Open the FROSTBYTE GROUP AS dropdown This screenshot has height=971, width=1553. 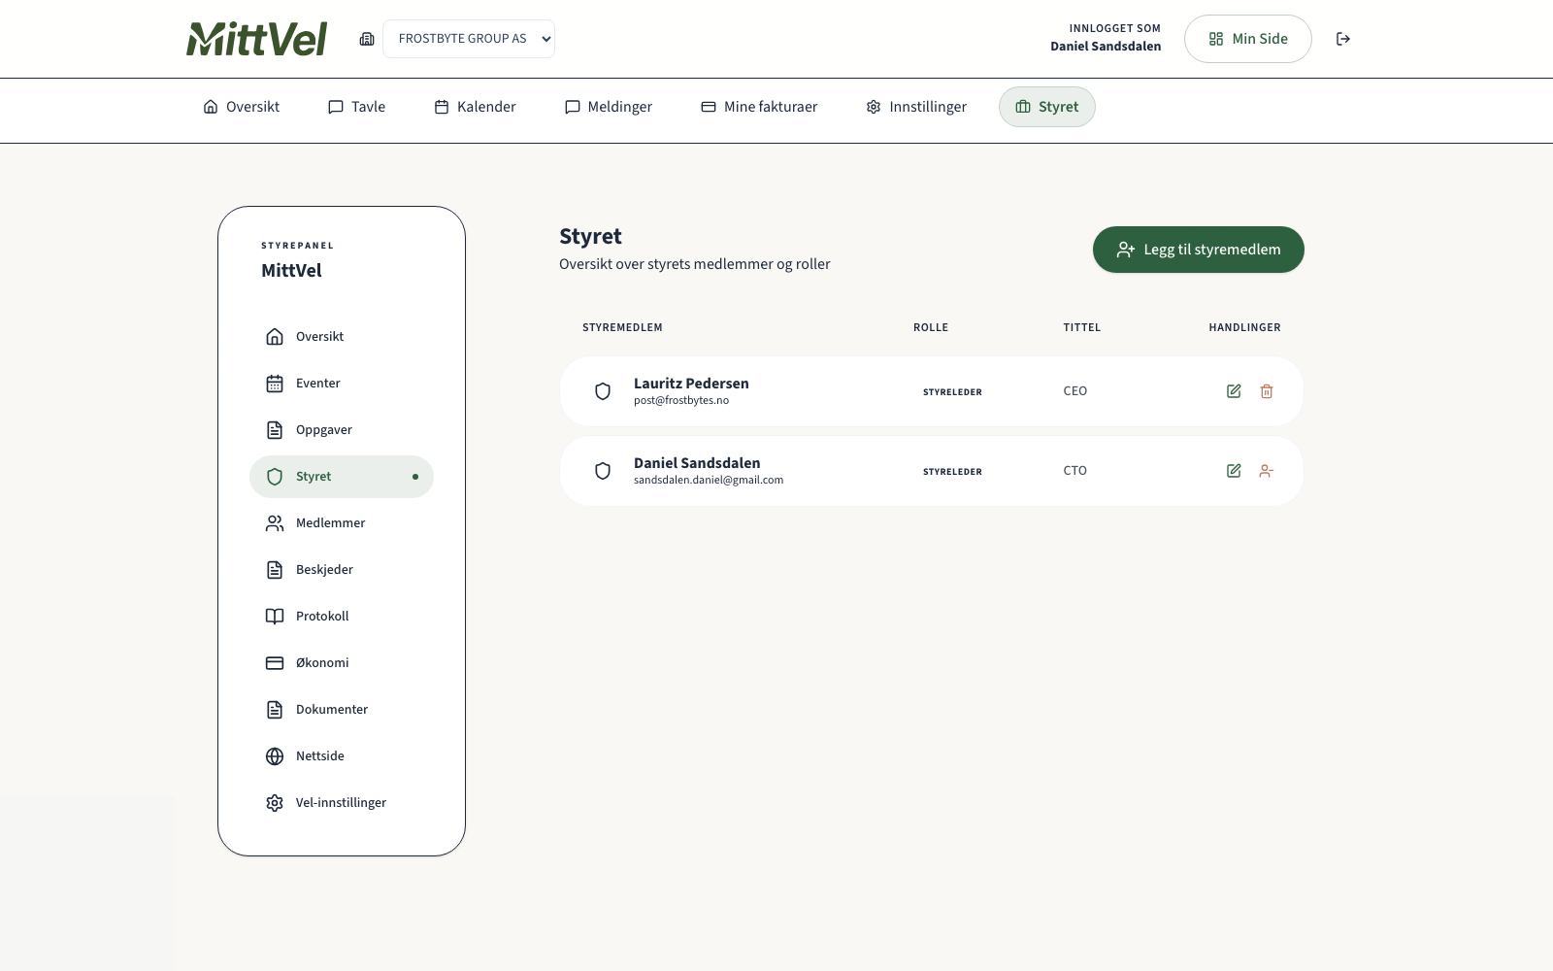(x=469, y=39)
